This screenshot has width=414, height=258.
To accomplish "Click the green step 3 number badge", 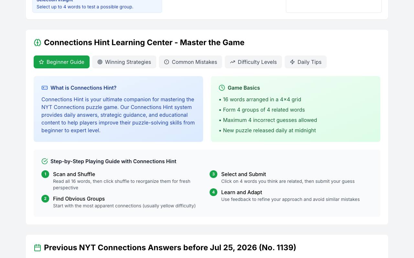I will (213, 174).
